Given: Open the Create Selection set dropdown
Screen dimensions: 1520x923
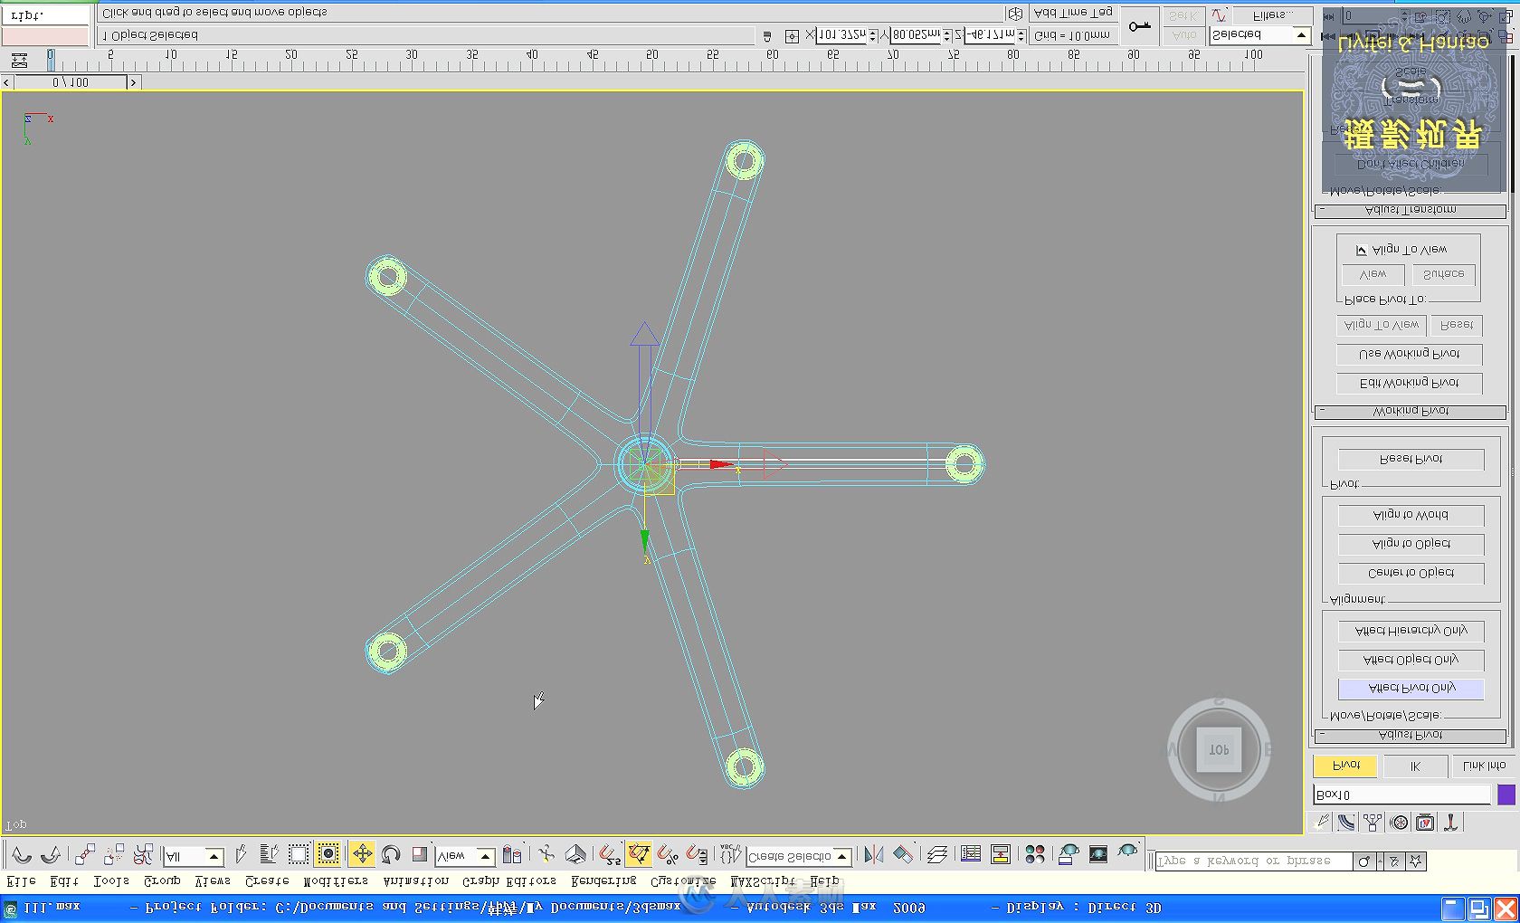Looking at the screenshot, I should click(x=799, y=857).
